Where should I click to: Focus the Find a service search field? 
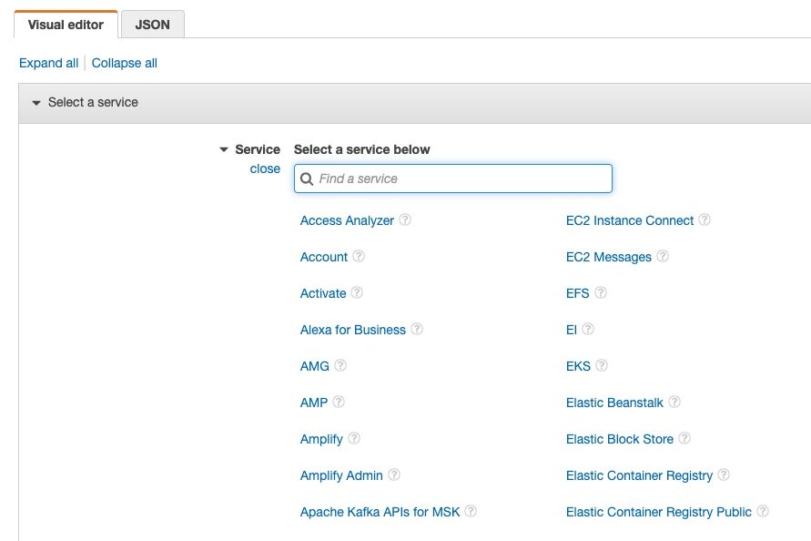453,179
